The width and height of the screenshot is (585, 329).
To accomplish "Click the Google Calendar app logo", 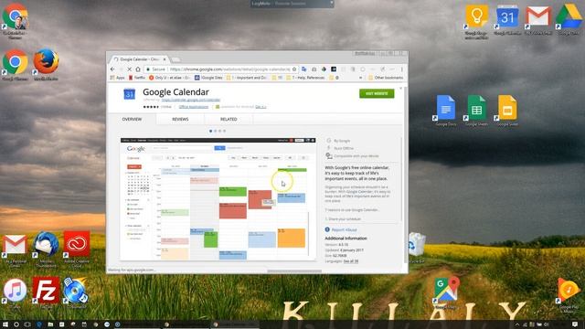I will point(130,94).
